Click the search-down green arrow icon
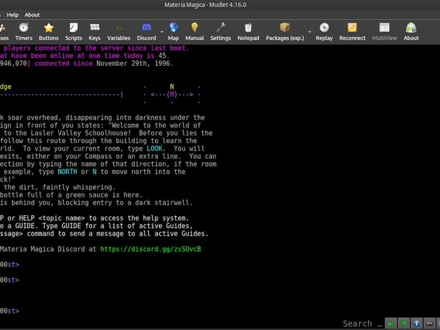Viewport: 440px width, 330px height. click(404, 324)
